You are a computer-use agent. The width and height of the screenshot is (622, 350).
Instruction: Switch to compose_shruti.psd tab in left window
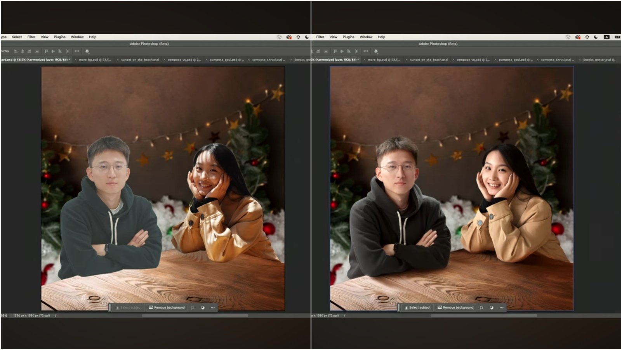[269, 60]
